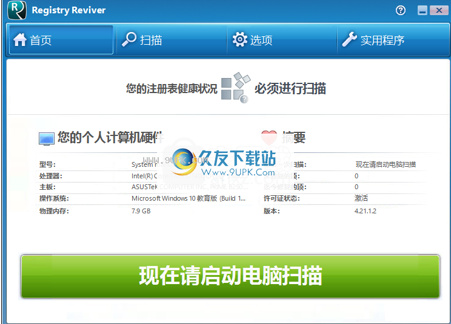This screenshot has height=324, width=451.
Task: Open help via the question mark icon
Action: tap(400, 11)
